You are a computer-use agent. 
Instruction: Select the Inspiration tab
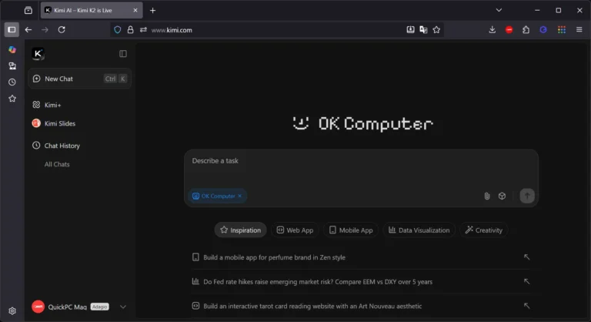click(x=240, y=230)
